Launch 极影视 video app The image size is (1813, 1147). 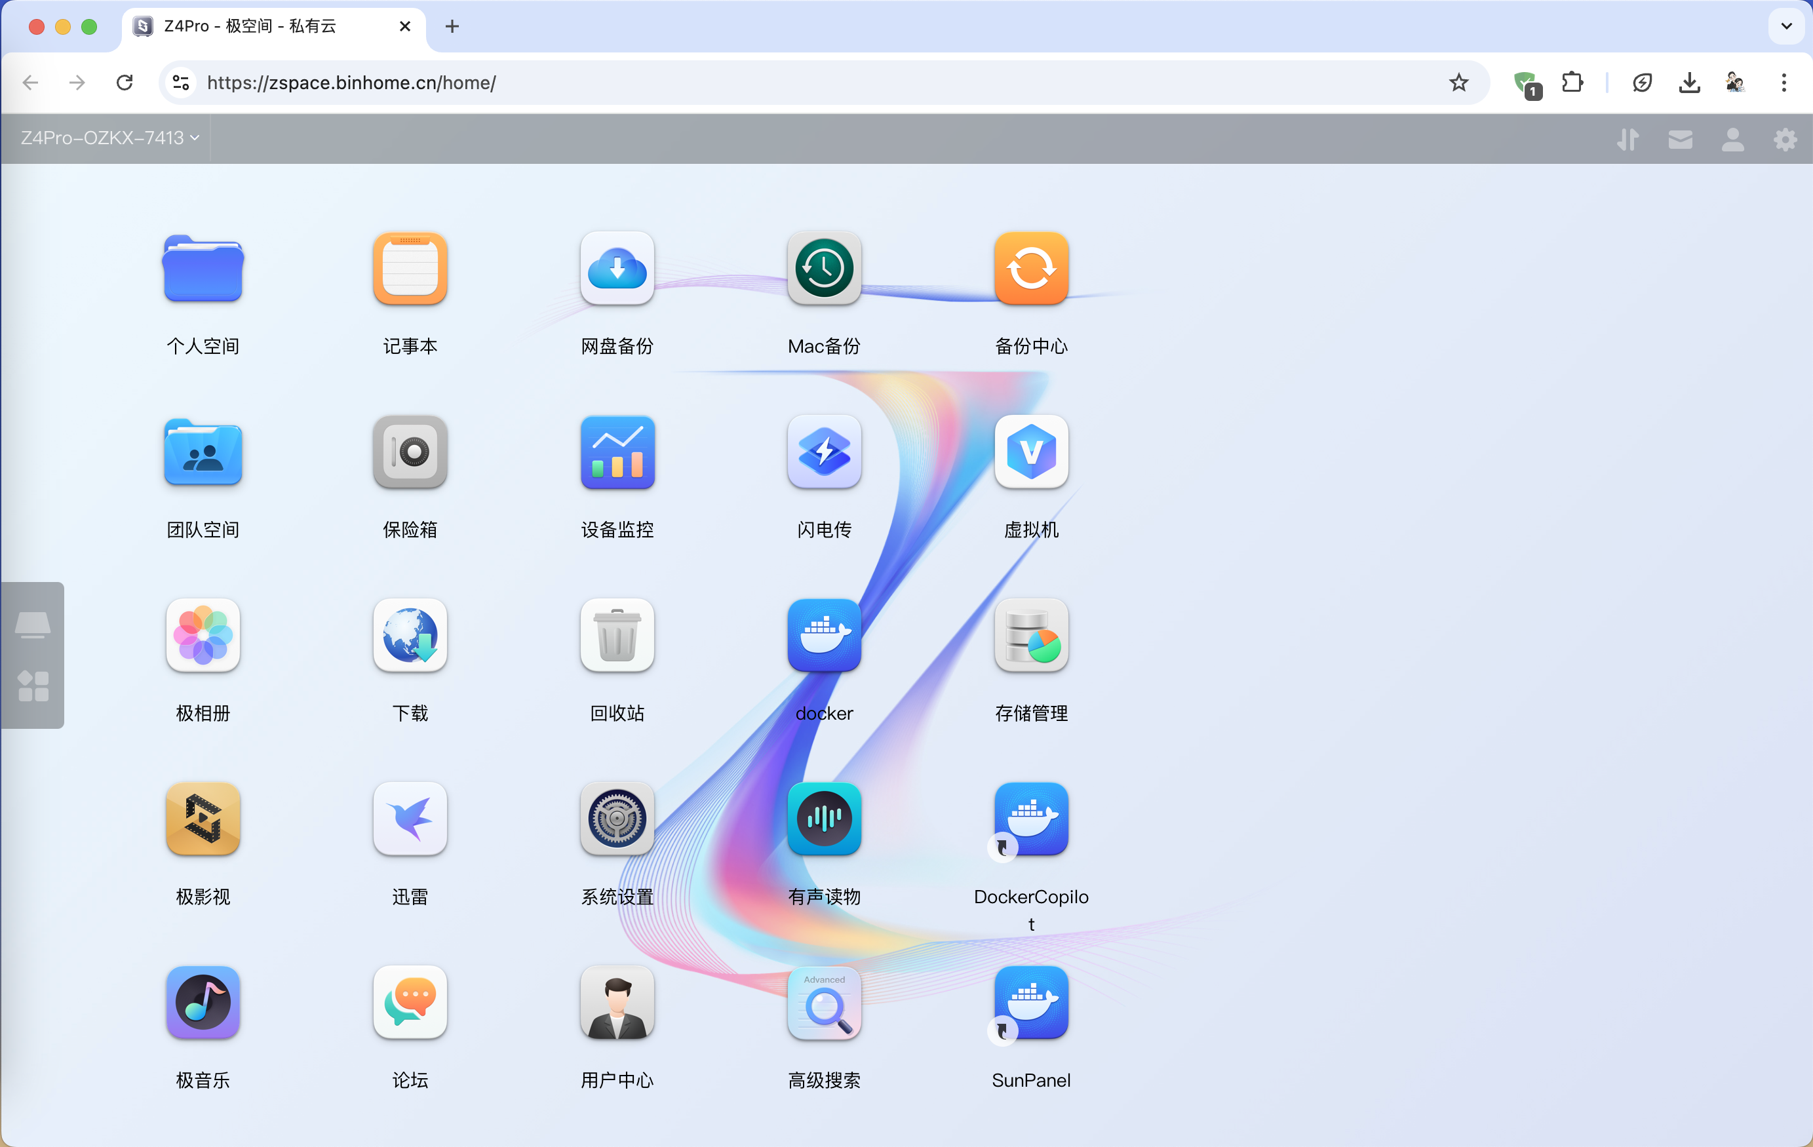click(203, 819)
